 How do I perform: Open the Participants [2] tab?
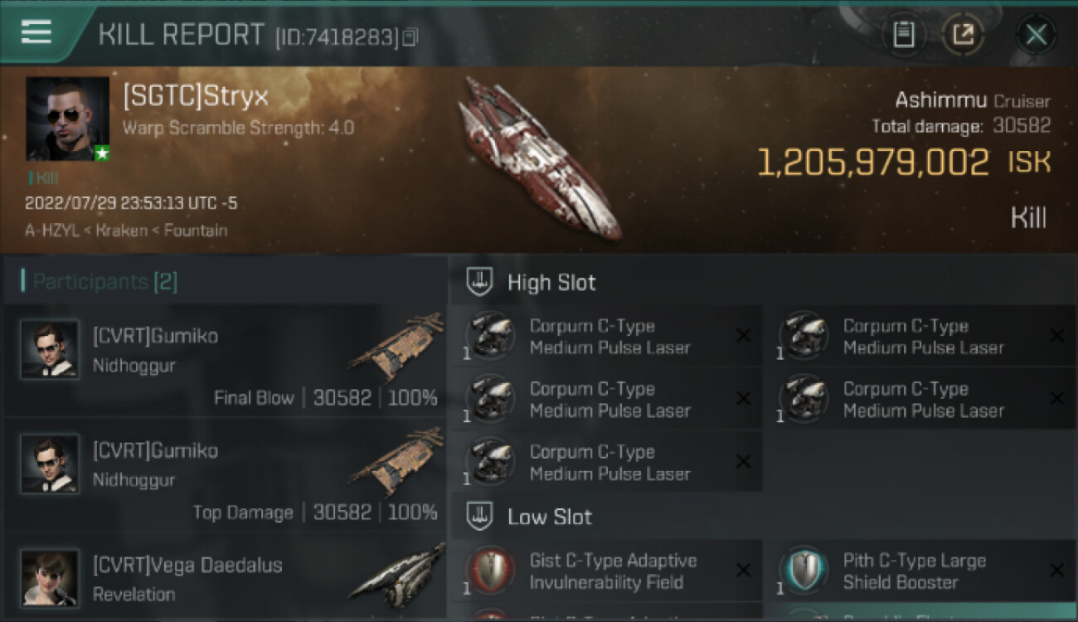[x=104, y=281]
